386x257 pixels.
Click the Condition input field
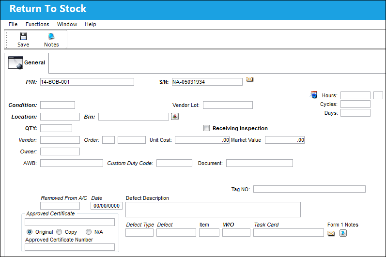pyautogui.click(x=58, y=105)
